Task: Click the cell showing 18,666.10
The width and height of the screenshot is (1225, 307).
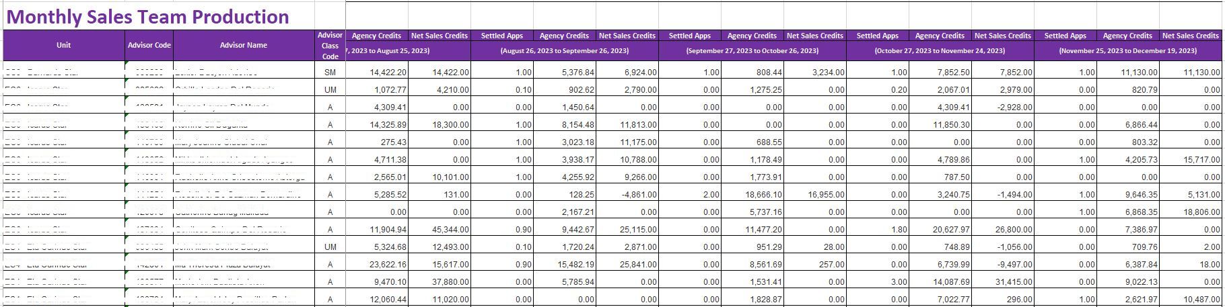Action: (x=755, y=194)
